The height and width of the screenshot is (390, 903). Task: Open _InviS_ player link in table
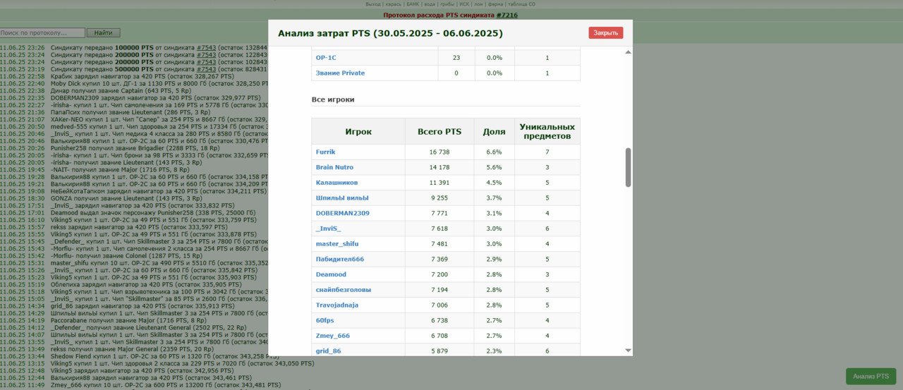click(328, 228)
